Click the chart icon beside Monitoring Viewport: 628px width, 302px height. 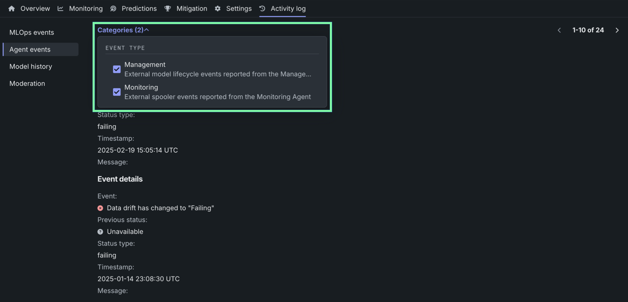point(60,9)
